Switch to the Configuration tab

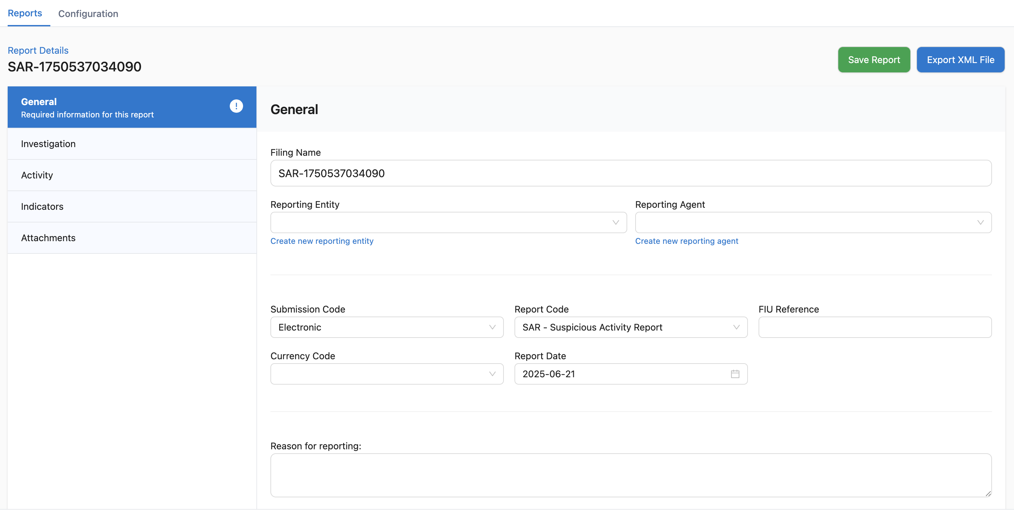pos(88,14)
